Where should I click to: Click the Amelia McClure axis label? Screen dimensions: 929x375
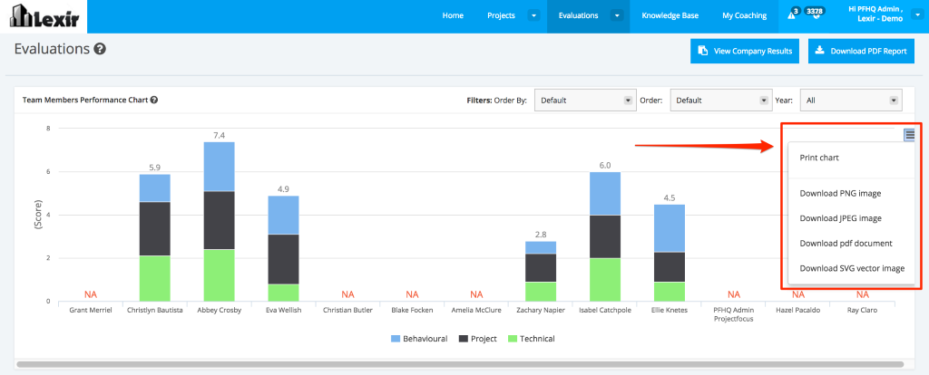(476, 310)
